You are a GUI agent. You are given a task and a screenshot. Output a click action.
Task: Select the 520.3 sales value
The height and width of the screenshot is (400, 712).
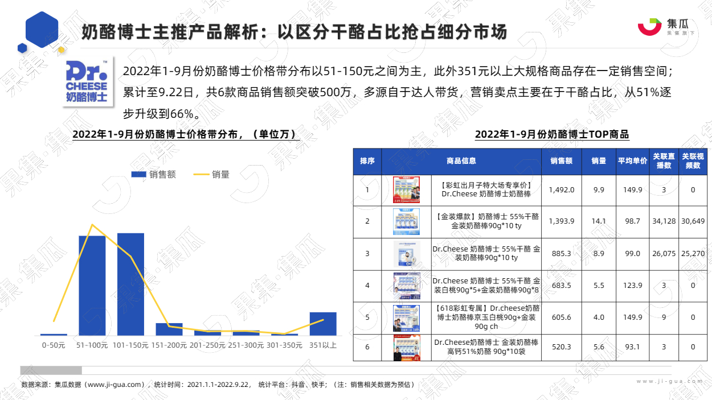(562, 347)
